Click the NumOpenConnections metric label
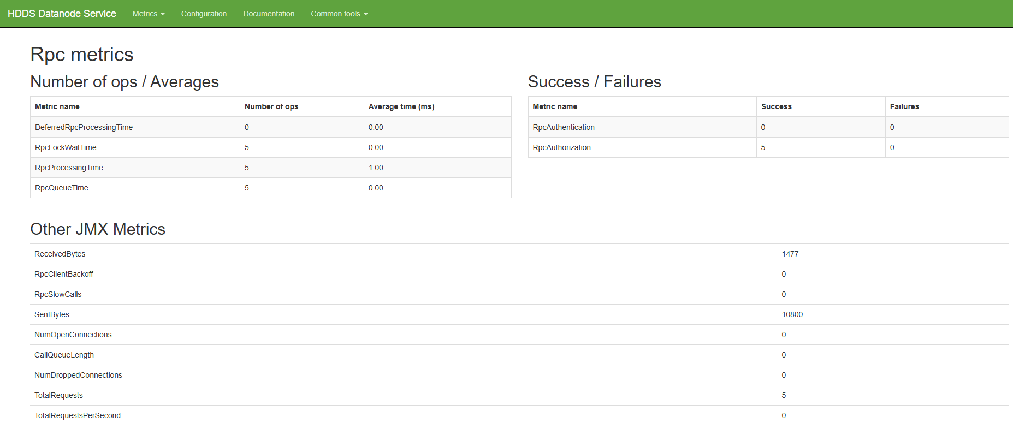The width and height of the screenshot is (1013, 429). [73, 335]
